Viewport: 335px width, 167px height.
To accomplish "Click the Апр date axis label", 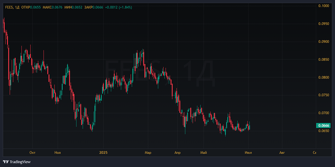I will (177, 153).
